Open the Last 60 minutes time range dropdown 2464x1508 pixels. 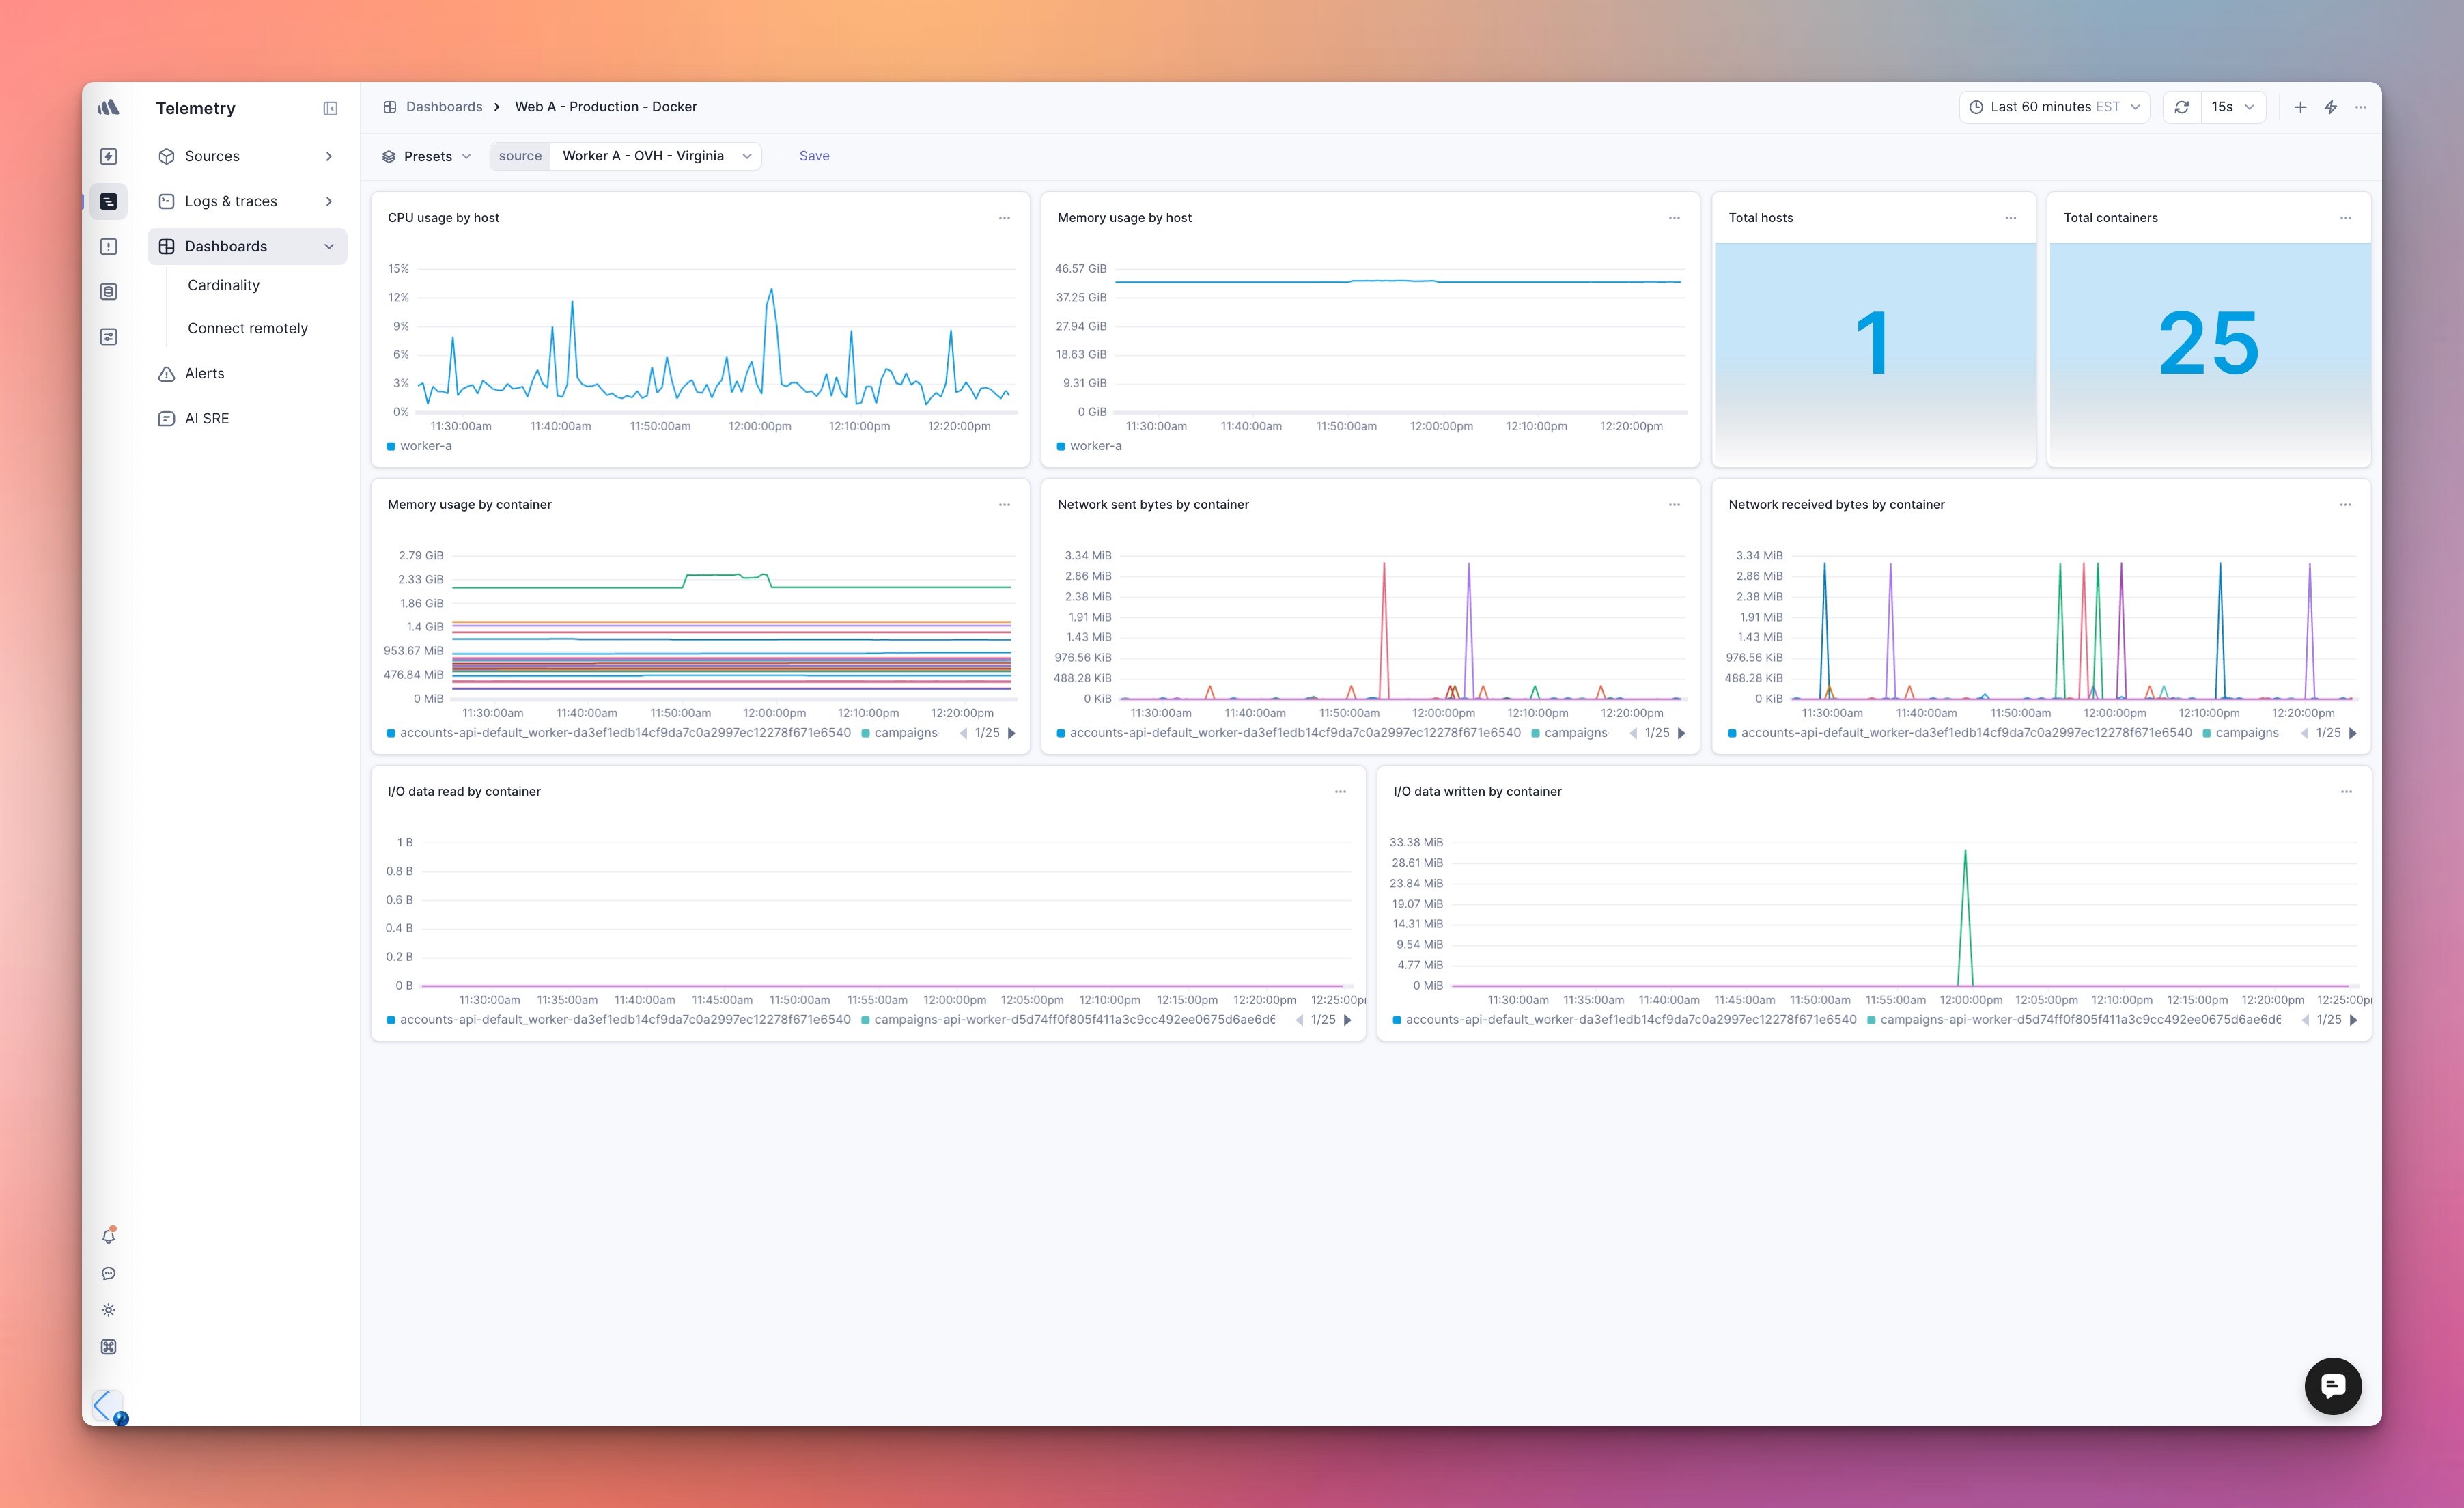[2054, 107]
